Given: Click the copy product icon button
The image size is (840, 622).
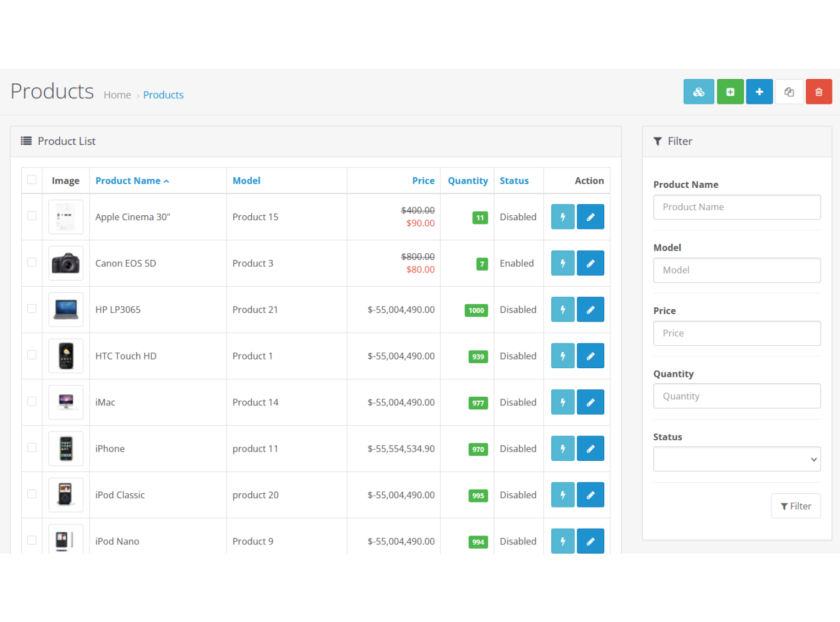Looking at the screenshot, I should (x=789, y=92).
